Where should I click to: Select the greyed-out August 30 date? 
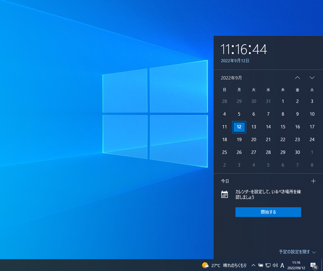254,101
